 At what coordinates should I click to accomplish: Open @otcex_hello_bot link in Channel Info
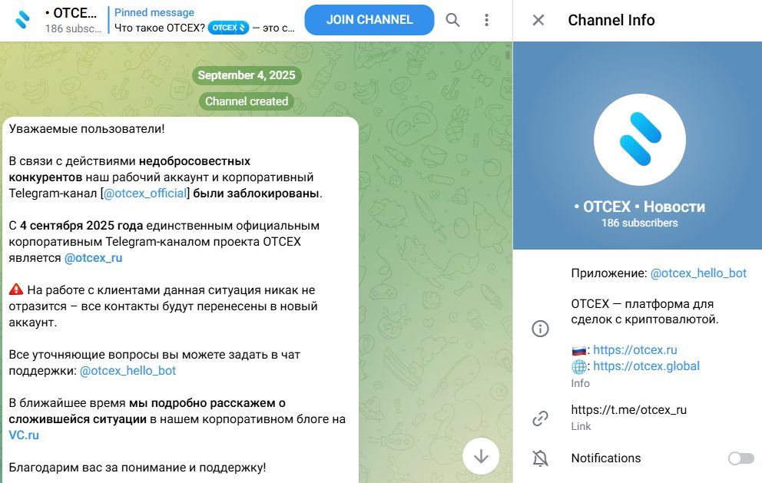tap(698, 273)
